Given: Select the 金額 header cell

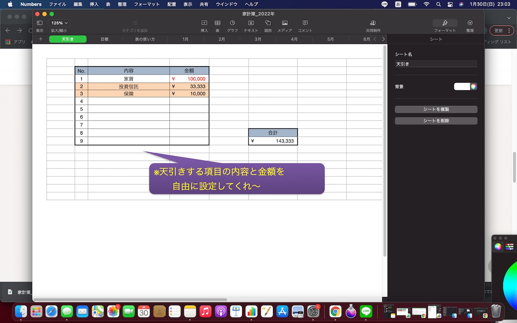Looking at the screenshot, I should [x=189, y=71].
